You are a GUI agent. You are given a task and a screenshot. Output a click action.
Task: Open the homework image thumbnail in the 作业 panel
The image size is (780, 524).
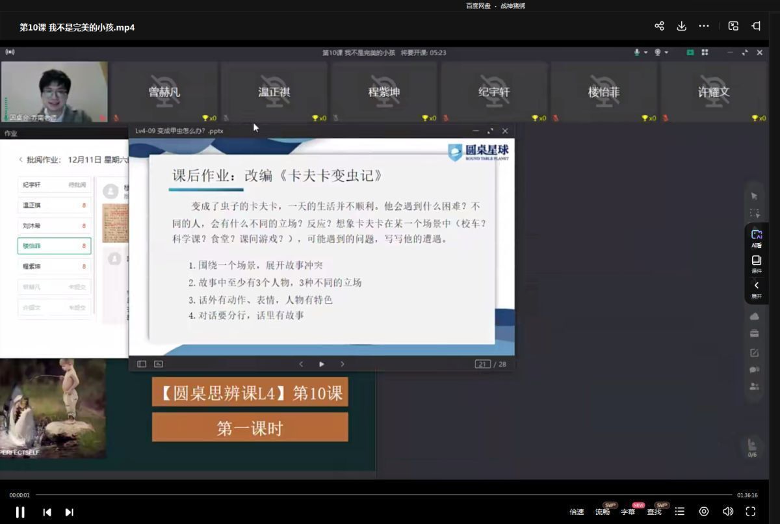[x=116, y=222]
